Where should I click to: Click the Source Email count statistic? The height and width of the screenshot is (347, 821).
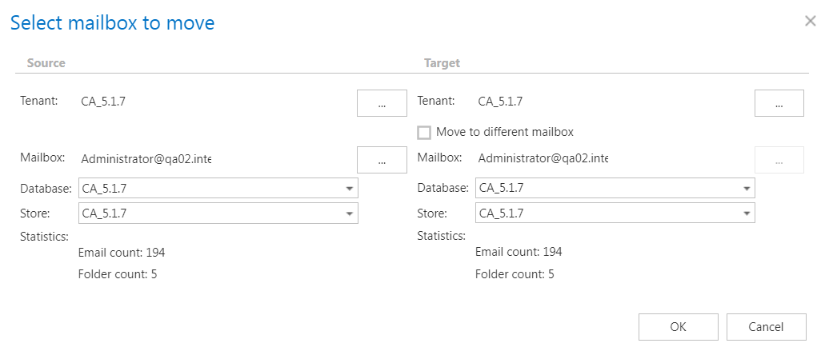[122, 253]
